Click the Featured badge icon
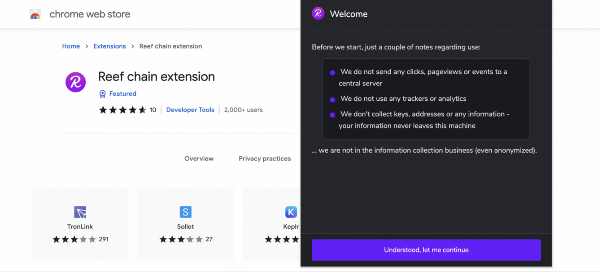 (x=102, y=94)
